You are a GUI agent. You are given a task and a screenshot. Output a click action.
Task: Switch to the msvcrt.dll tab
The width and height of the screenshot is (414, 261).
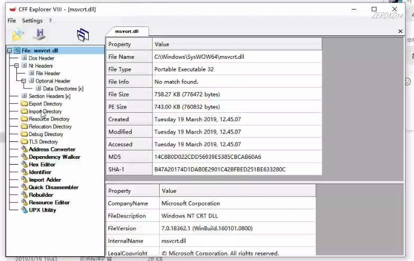point(127,31)
